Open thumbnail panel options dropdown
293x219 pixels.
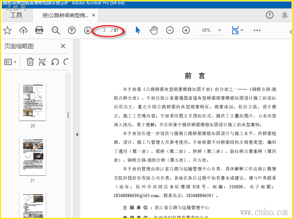[x=10, y=62]
